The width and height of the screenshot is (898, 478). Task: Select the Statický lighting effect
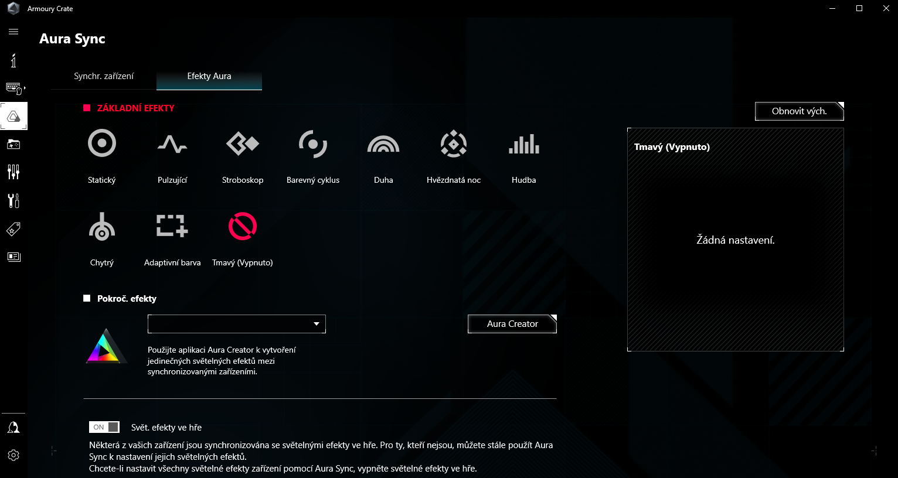click(102, 144)
